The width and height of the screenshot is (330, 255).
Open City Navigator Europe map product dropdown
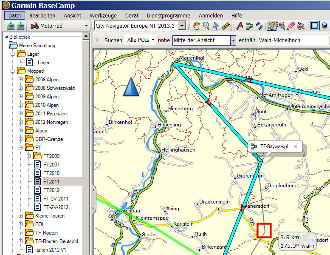182,26
